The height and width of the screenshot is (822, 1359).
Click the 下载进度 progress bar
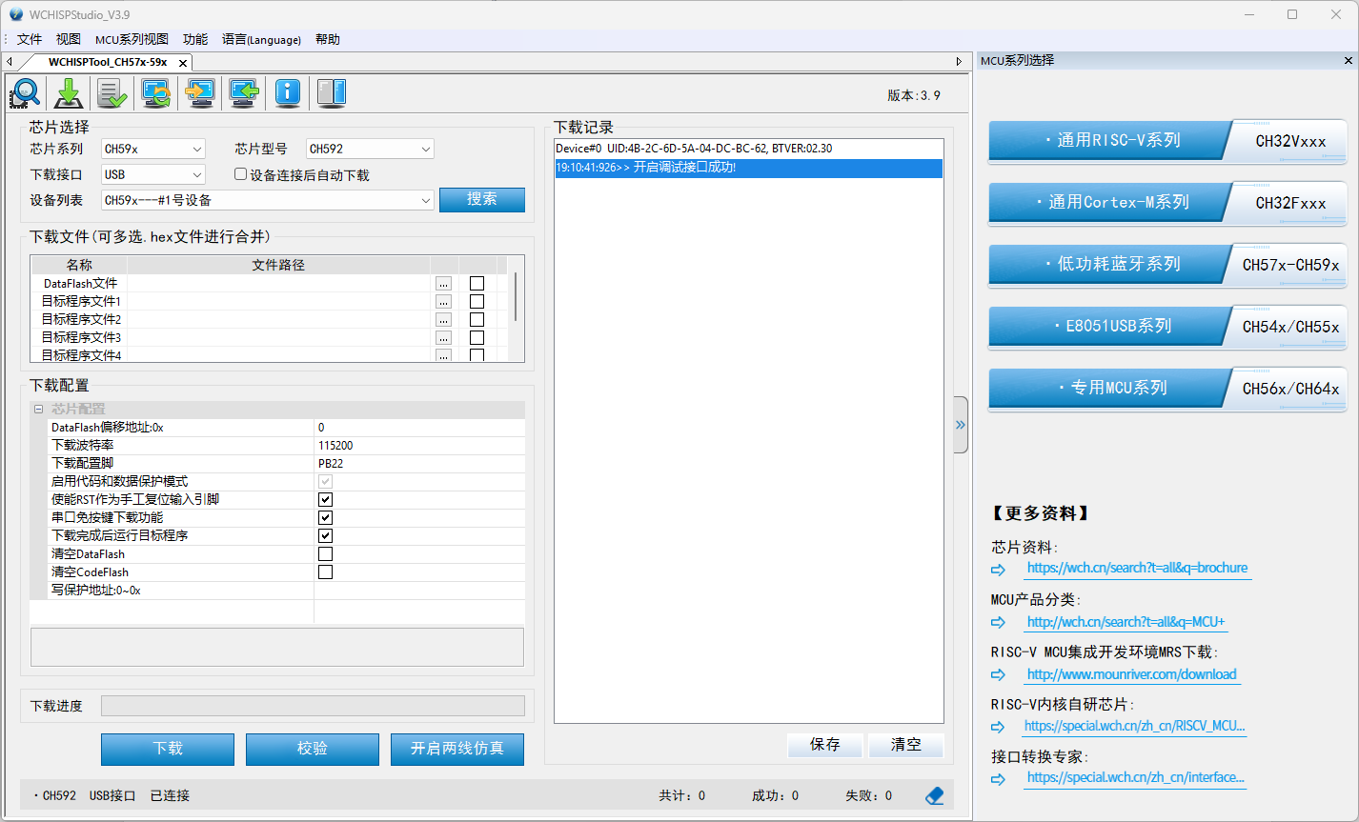pos(313,706)
